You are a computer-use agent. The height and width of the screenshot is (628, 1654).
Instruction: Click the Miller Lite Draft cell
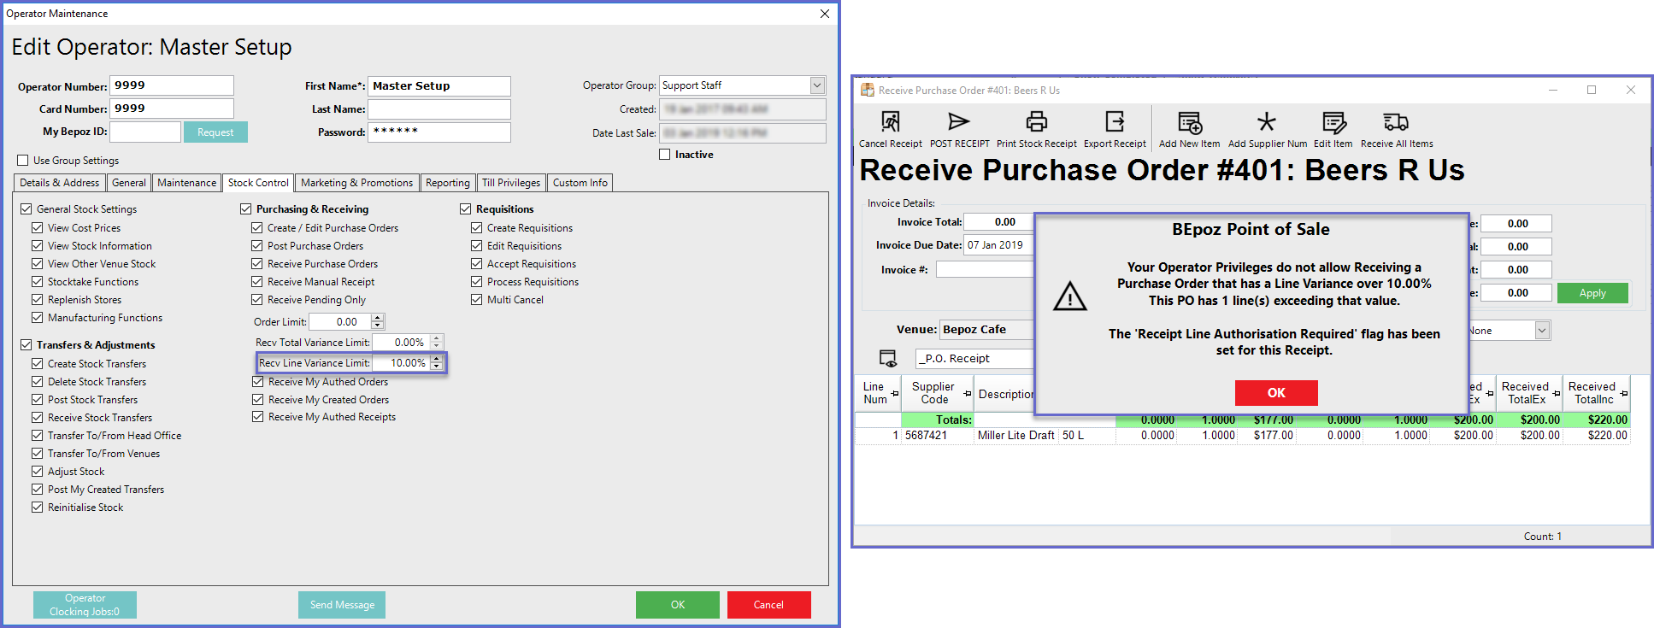pos(1015,435)
